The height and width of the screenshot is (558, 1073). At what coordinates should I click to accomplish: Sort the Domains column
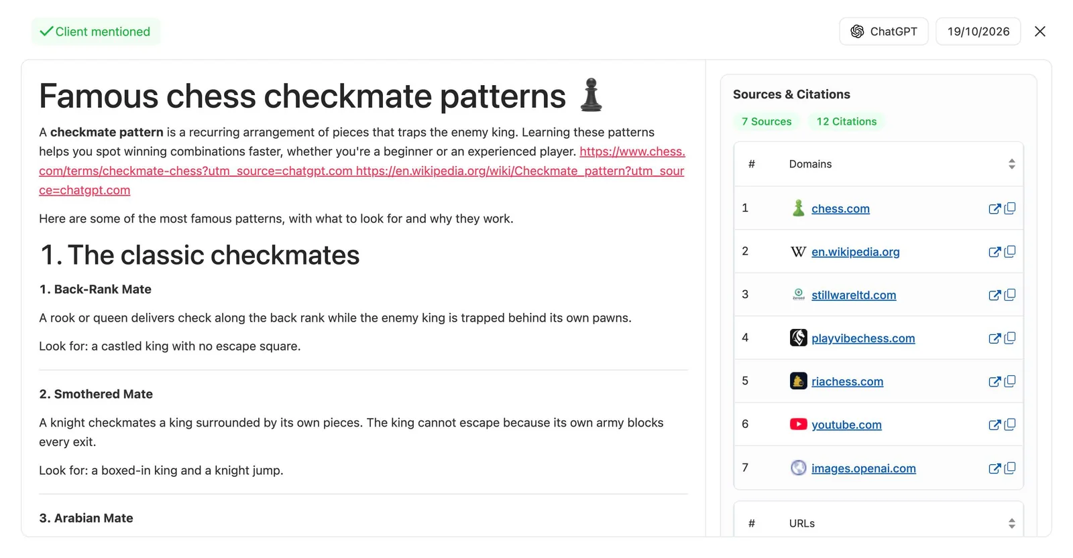pos(1011,164)
